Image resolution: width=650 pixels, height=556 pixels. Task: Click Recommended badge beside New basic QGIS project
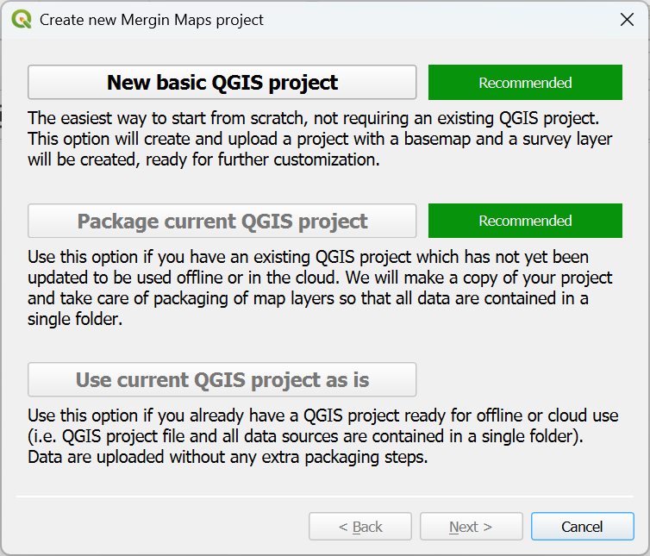[525, 83]
